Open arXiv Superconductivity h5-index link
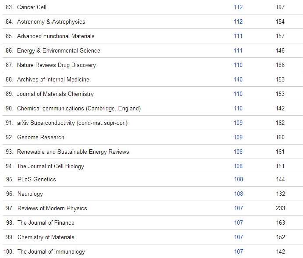303x258 pixels. 238,123
